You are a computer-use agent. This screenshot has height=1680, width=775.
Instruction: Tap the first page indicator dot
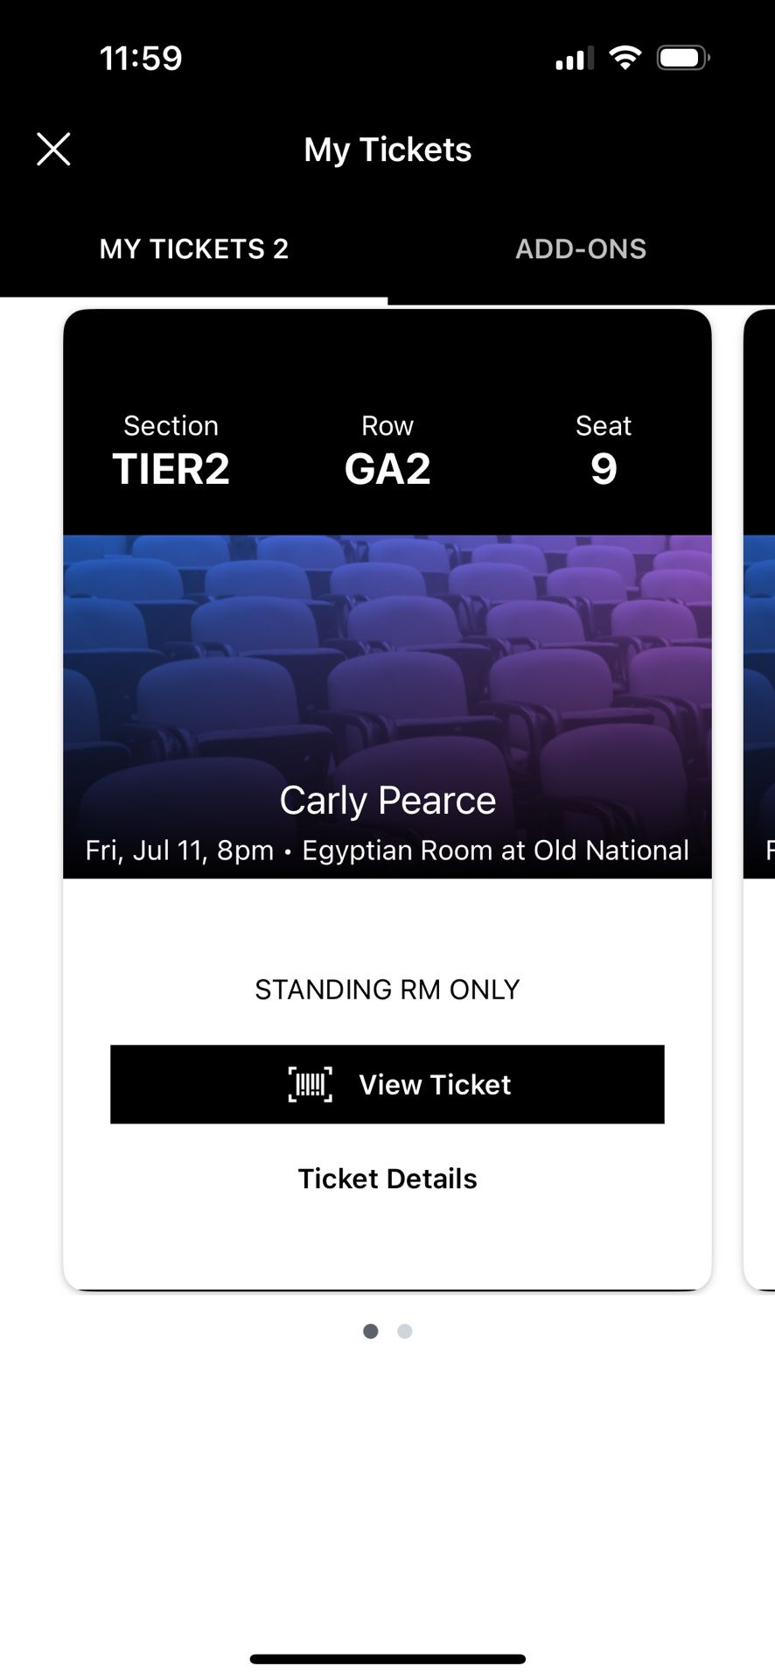click(x=371, y=1331)
